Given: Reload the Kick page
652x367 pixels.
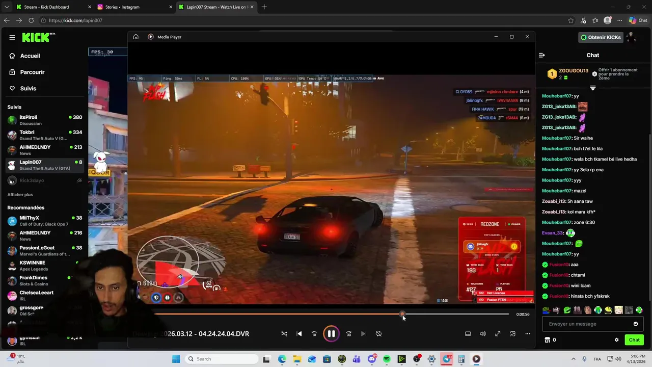Looking at the screenshot, I should coord(31,20).
